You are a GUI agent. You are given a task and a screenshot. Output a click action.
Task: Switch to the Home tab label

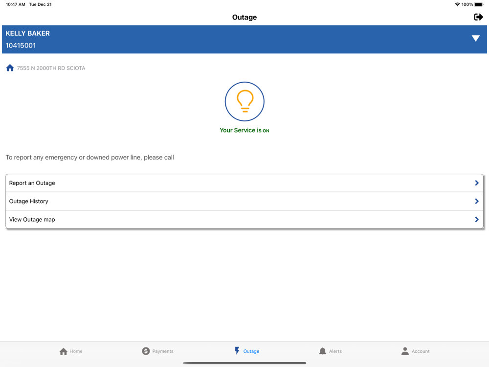pos(76,351)
